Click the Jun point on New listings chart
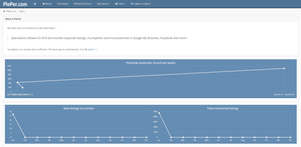Image resolution: width=301 pixels, height=147 pixels. [x=73, y=137]
